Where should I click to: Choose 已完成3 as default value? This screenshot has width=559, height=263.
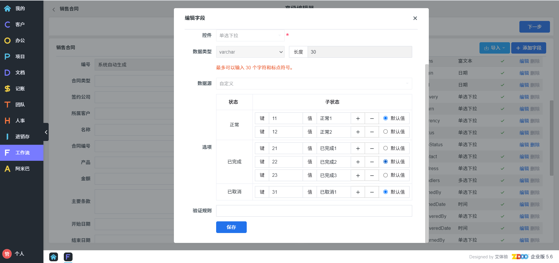point(385,175)
